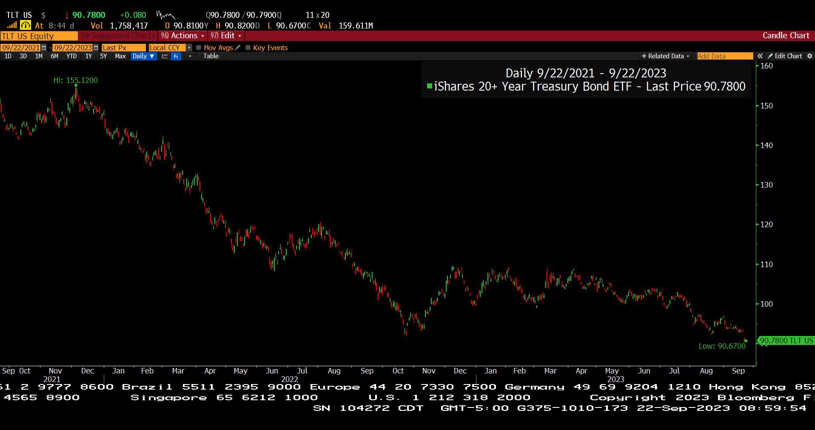Click the Candle Chart title text
The width and height of the screenshot is (815, 430).
coord(786,36)
